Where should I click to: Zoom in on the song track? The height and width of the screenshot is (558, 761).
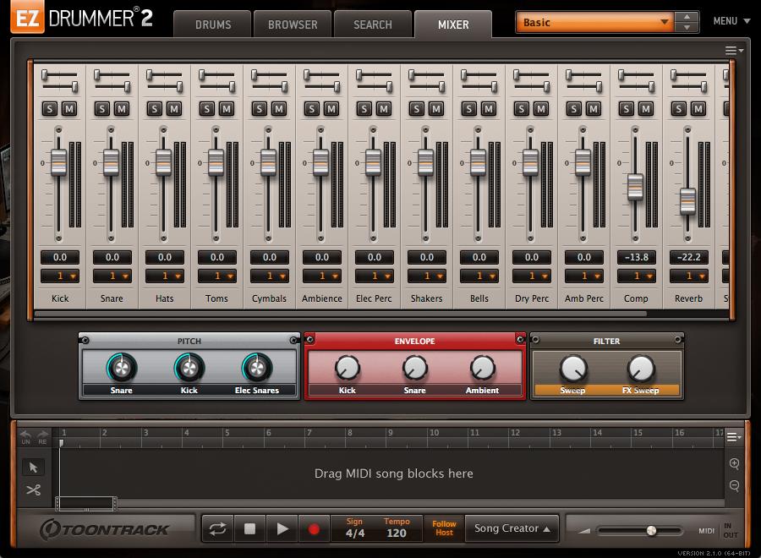coord(734,464)
